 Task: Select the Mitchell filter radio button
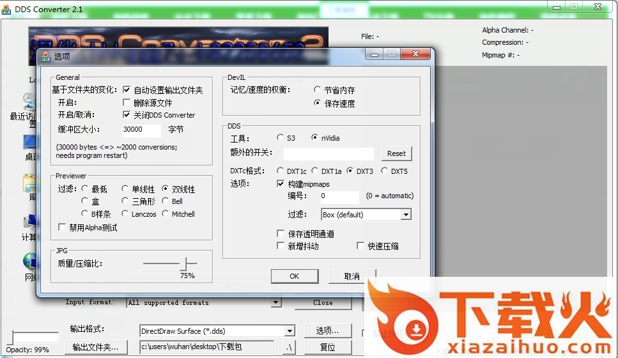pyautogui.click(x=165, y=214)
